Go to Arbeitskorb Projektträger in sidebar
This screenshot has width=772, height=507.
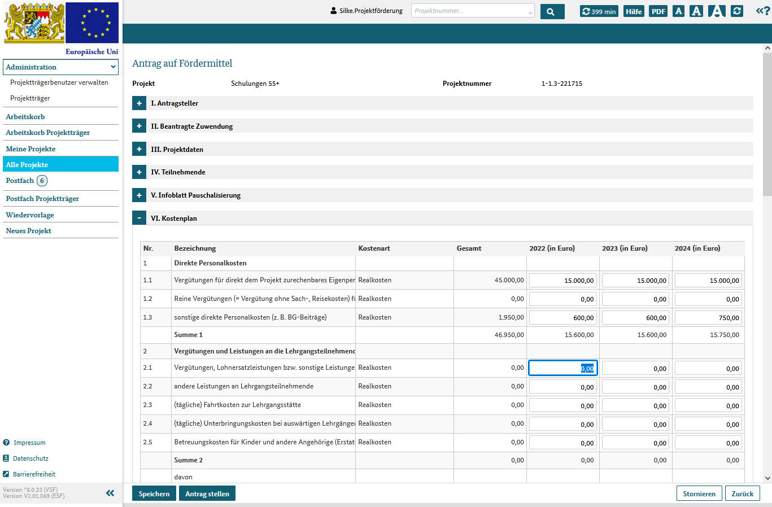tap(48, 133)
